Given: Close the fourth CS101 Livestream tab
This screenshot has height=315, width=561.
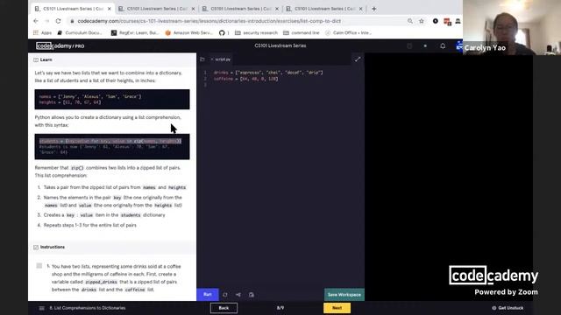Looking at the screenshot, I should click(360, 9).
